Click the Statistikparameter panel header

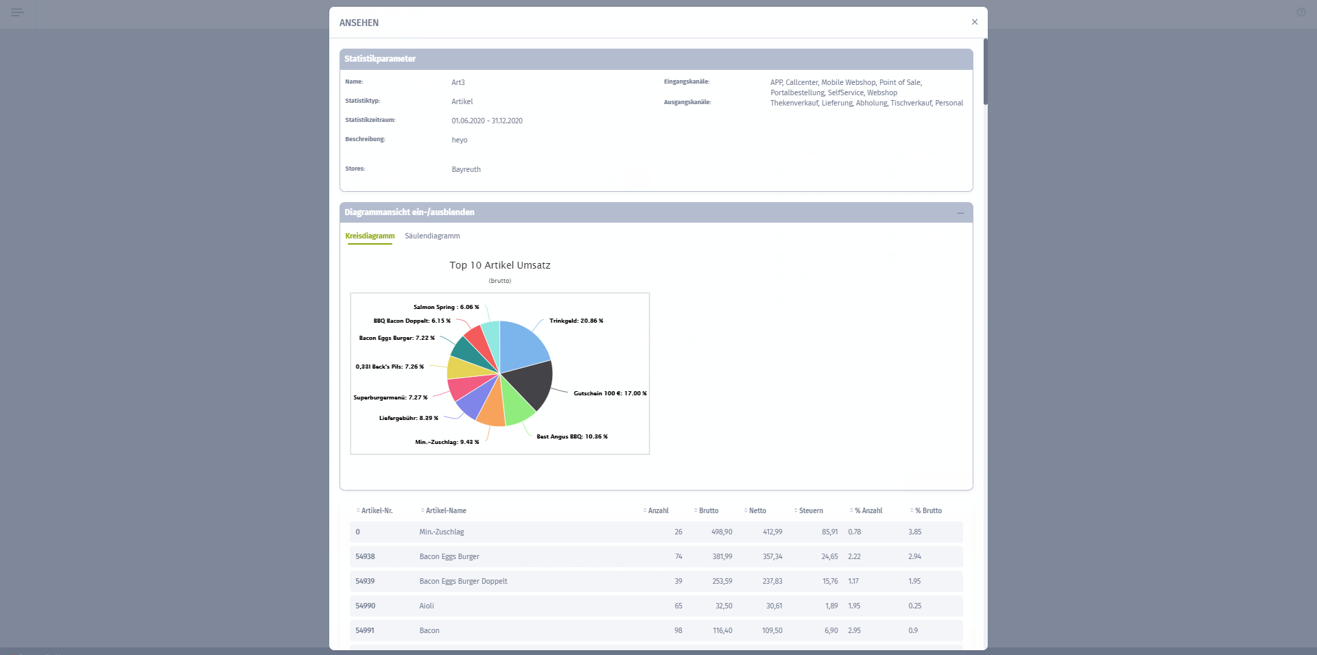[656, 59]
